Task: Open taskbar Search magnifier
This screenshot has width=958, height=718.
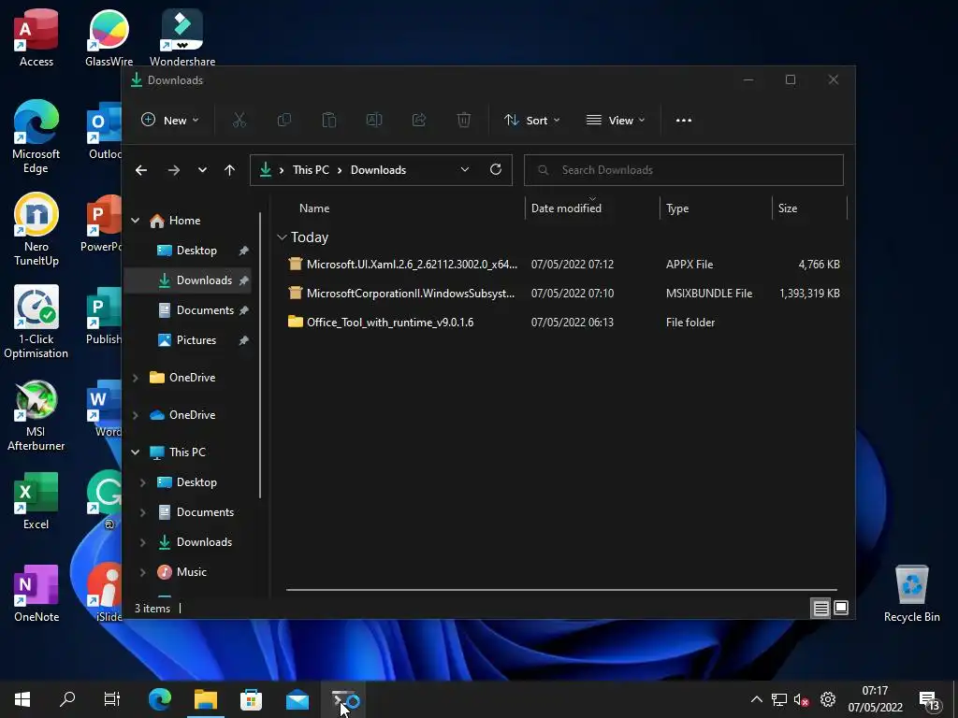Action: point(67,699)
